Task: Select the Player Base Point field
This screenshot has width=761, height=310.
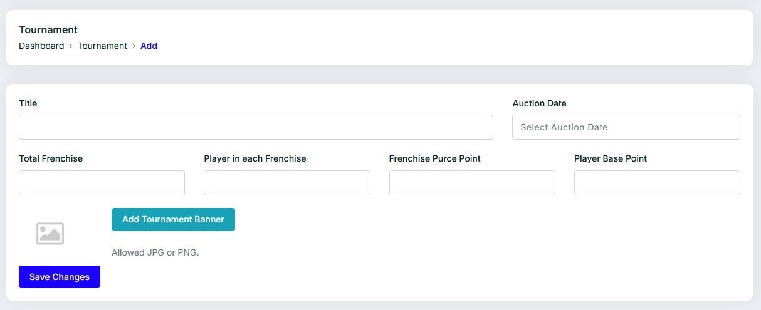Action: point(657,183)
